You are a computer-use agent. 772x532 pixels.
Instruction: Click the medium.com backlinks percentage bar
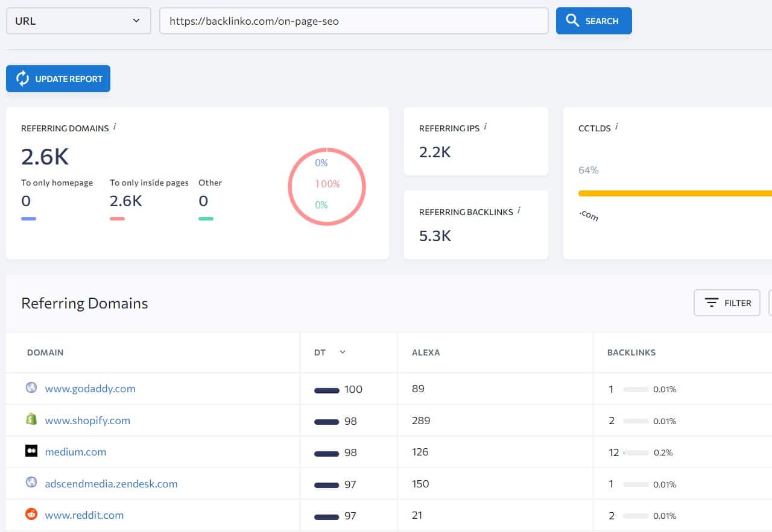point(636,452)
